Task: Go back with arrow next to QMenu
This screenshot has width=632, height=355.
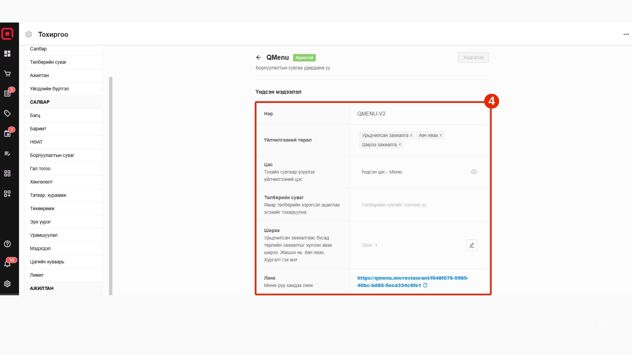Action: 258,58
